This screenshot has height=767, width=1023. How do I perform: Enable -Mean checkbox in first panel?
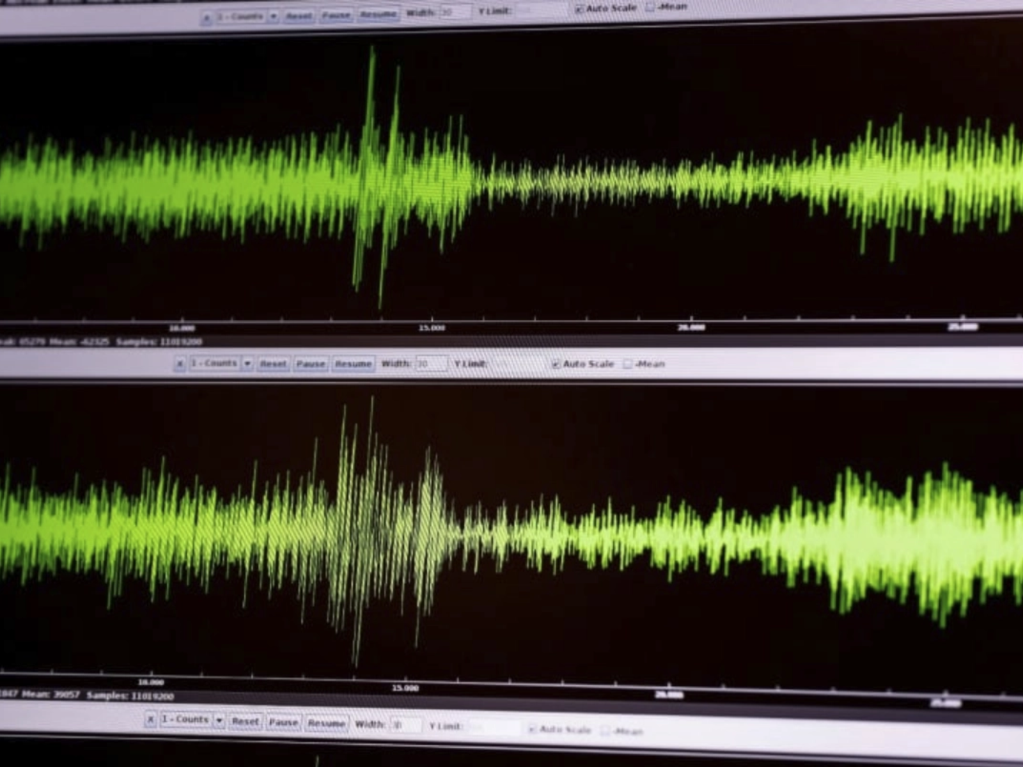pos(650,7)
